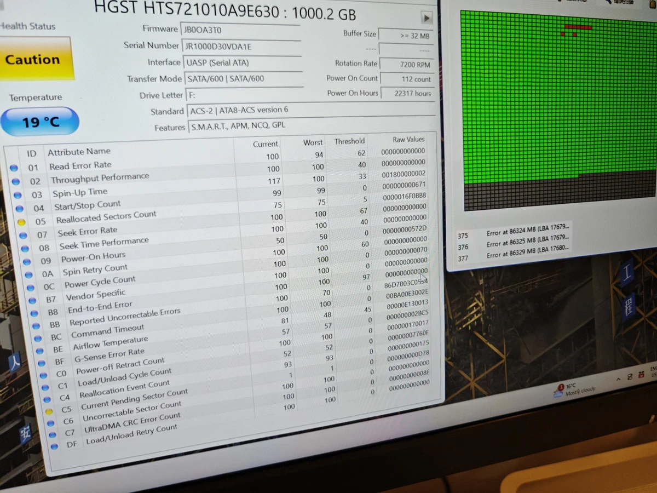
Task: Click the blue status dot beside ID 07
Action: 23,236
